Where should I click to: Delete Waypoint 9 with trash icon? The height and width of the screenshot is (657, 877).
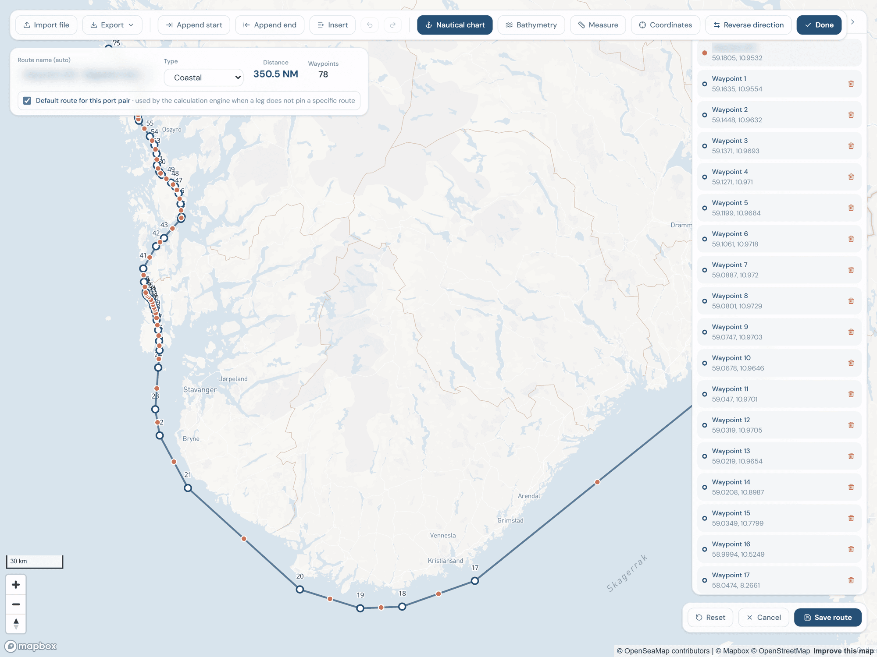851,332
